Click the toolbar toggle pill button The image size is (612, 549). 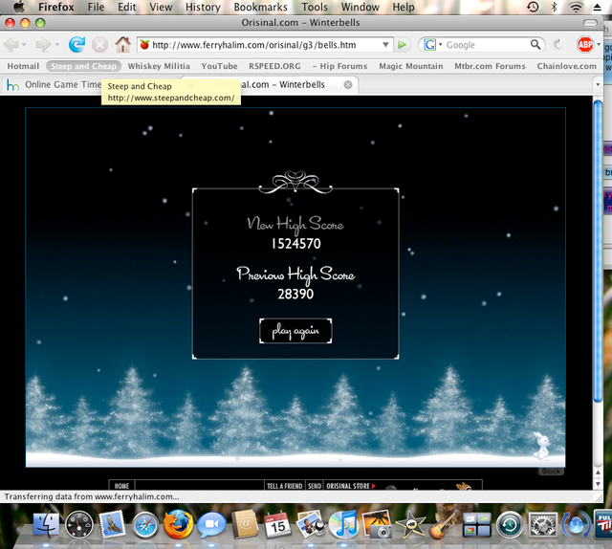click(x=590, y=23)
